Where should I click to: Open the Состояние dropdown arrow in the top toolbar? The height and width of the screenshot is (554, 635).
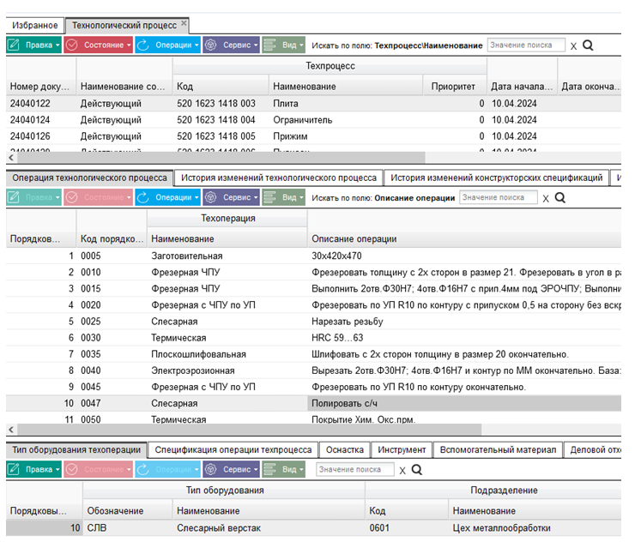[x=129, y=45]
